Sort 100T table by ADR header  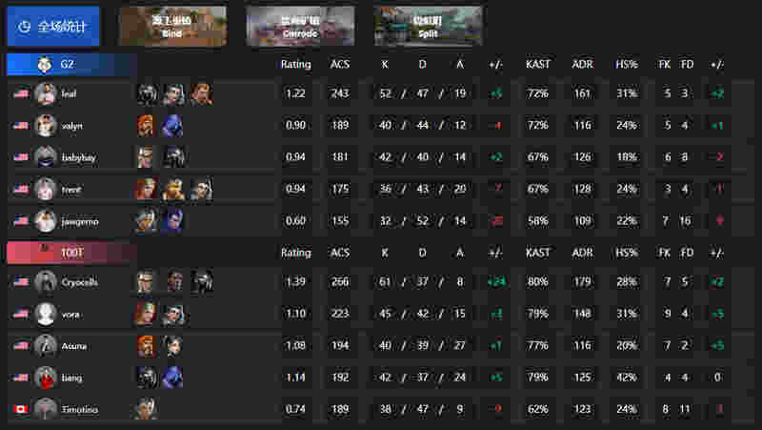pos(582,253)
